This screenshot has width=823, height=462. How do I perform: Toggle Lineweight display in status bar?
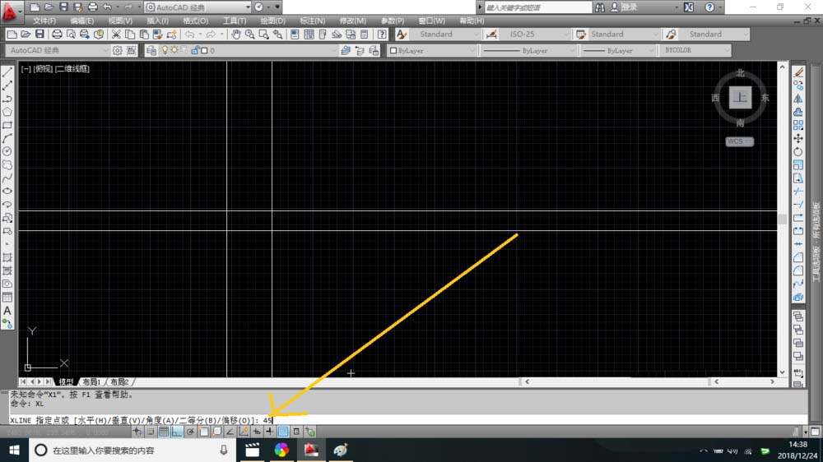click(x=270, y=432)
